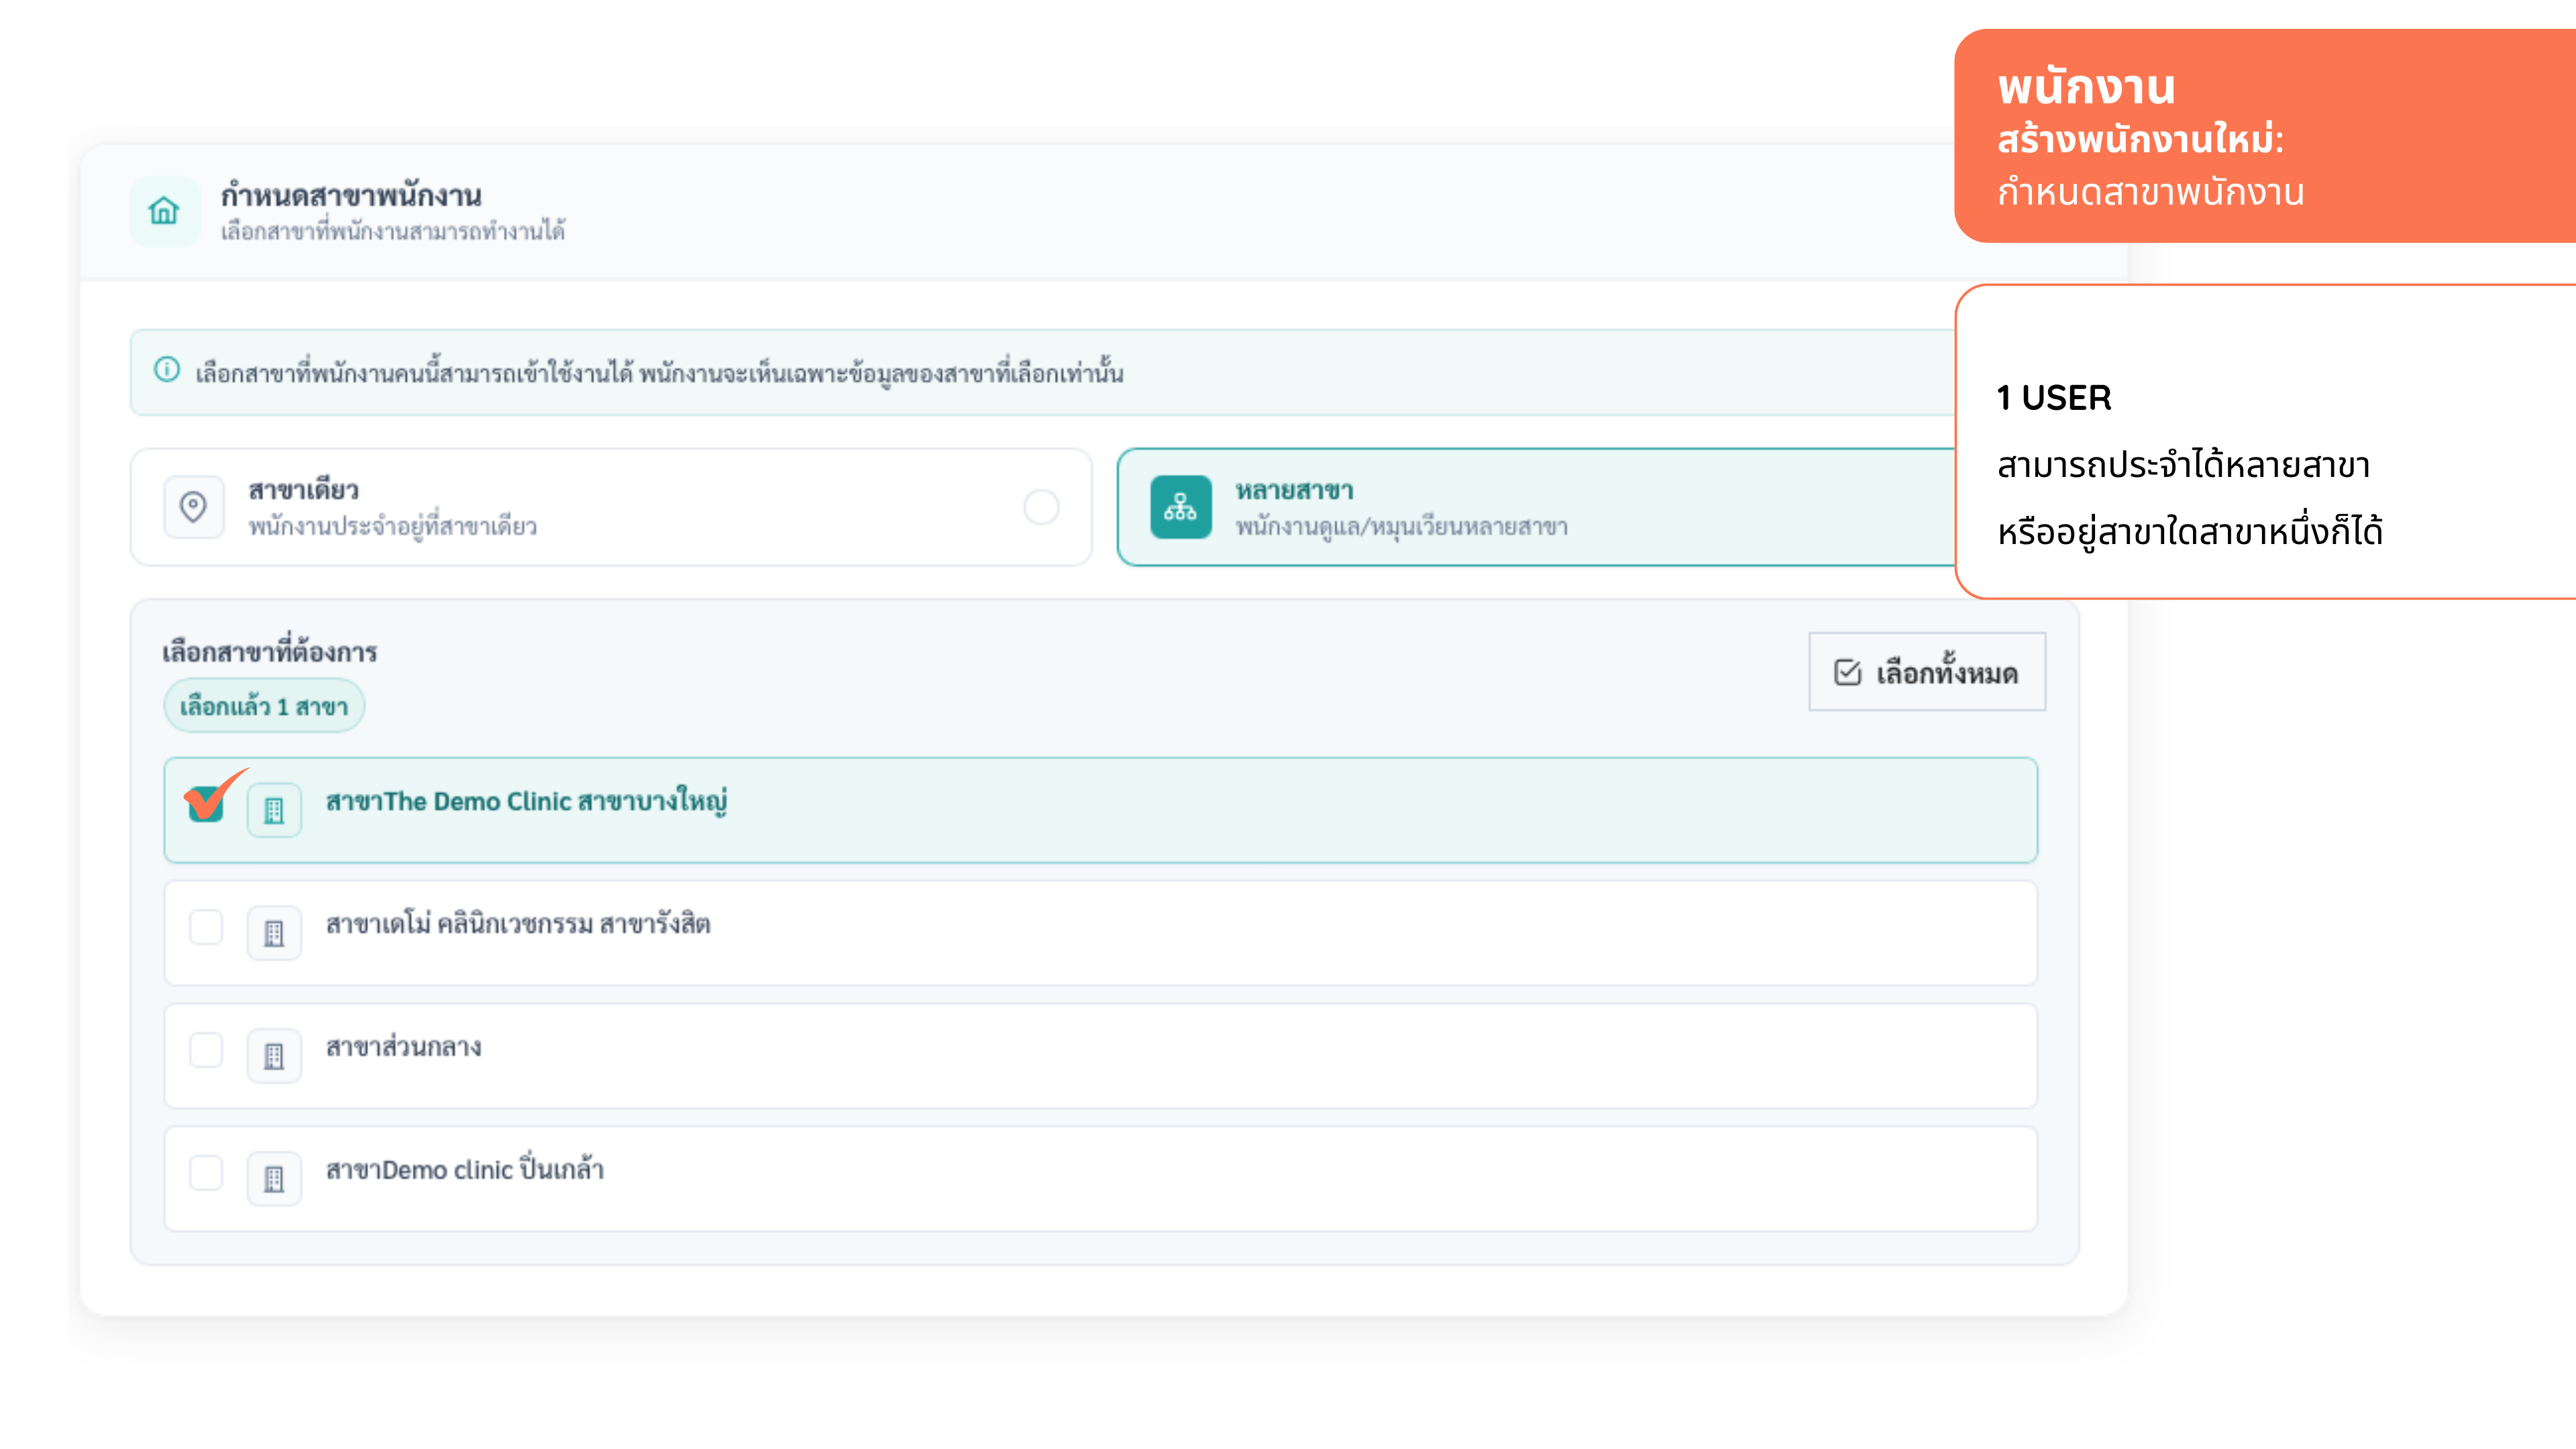
Task: Click the สาขาDemo clinic ปิ่นเกล้า label
Action: 465,1169
